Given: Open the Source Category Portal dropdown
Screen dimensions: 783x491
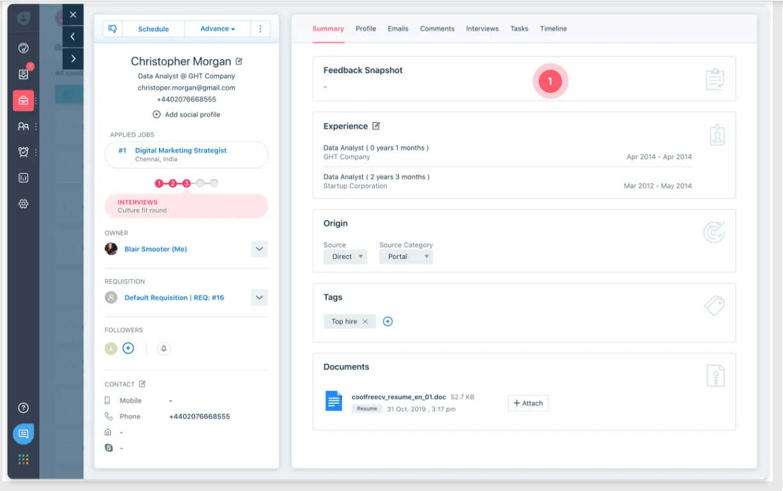Looking at the screenshot, I should (x=406, y=257).
